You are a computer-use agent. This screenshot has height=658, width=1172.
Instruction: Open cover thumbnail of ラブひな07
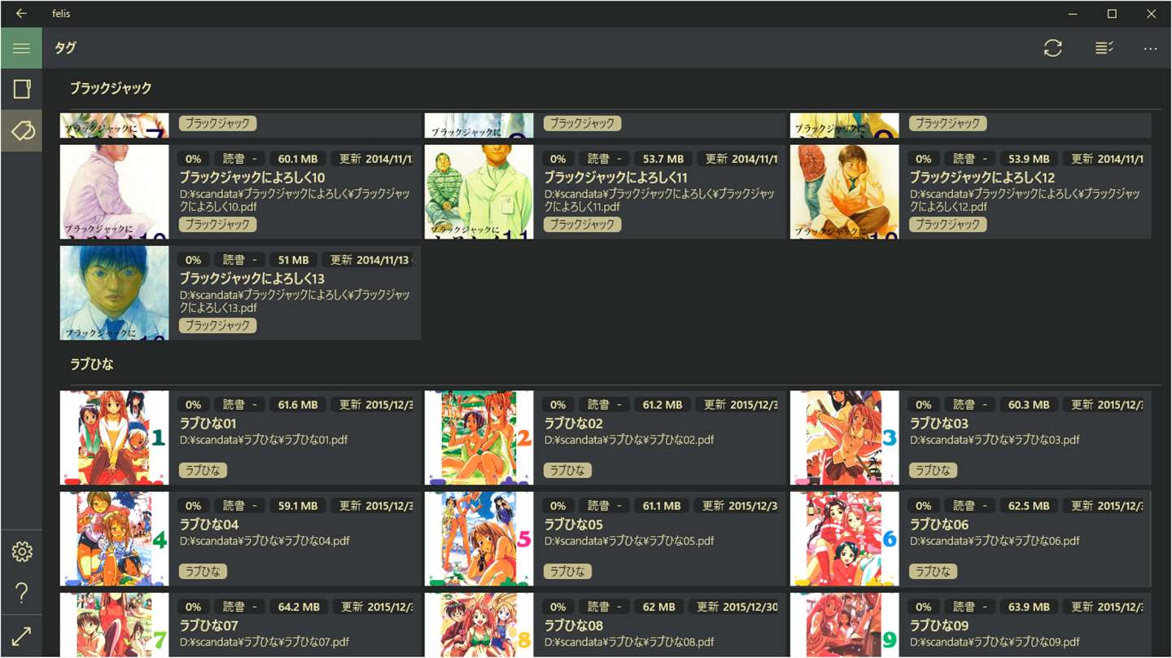click(x=114, y=625)
